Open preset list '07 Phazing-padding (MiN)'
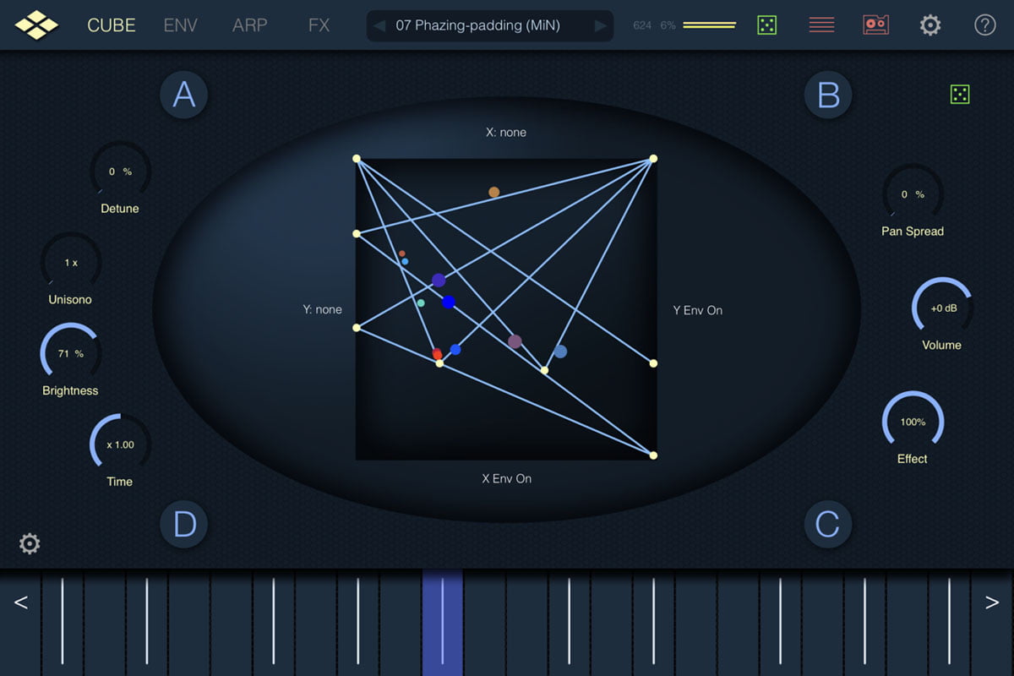The image size is (1014, 676). pos(478,25)
